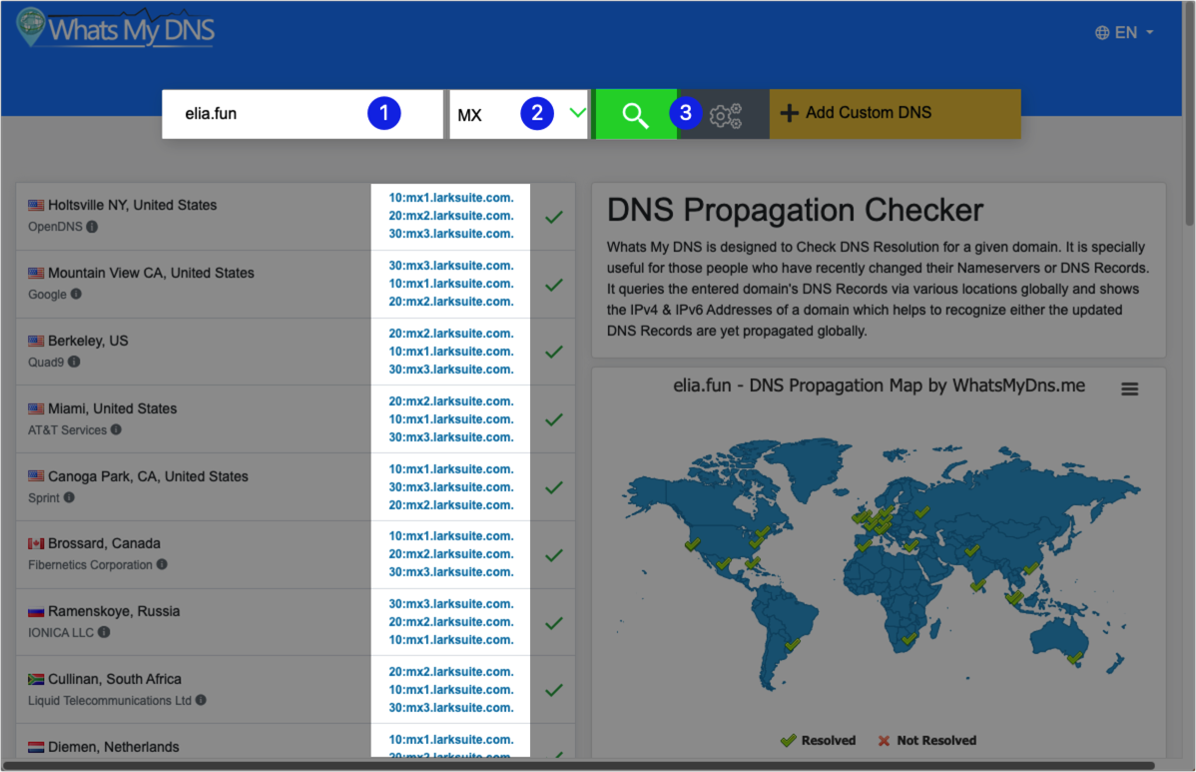
Task: Click the green search magnifier button
Action: tap(635, 114)
